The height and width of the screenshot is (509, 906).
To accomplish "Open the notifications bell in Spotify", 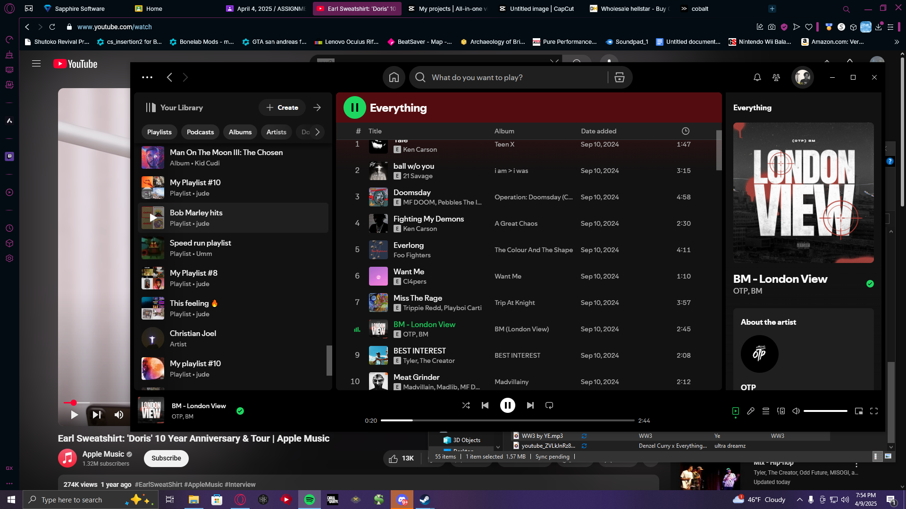I will 757,77.
